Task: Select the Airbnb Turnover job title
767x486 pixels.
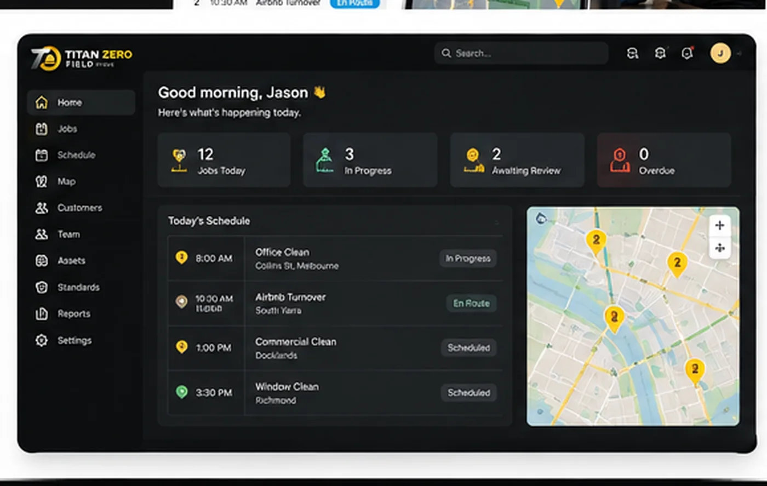Action: point(290,297)
